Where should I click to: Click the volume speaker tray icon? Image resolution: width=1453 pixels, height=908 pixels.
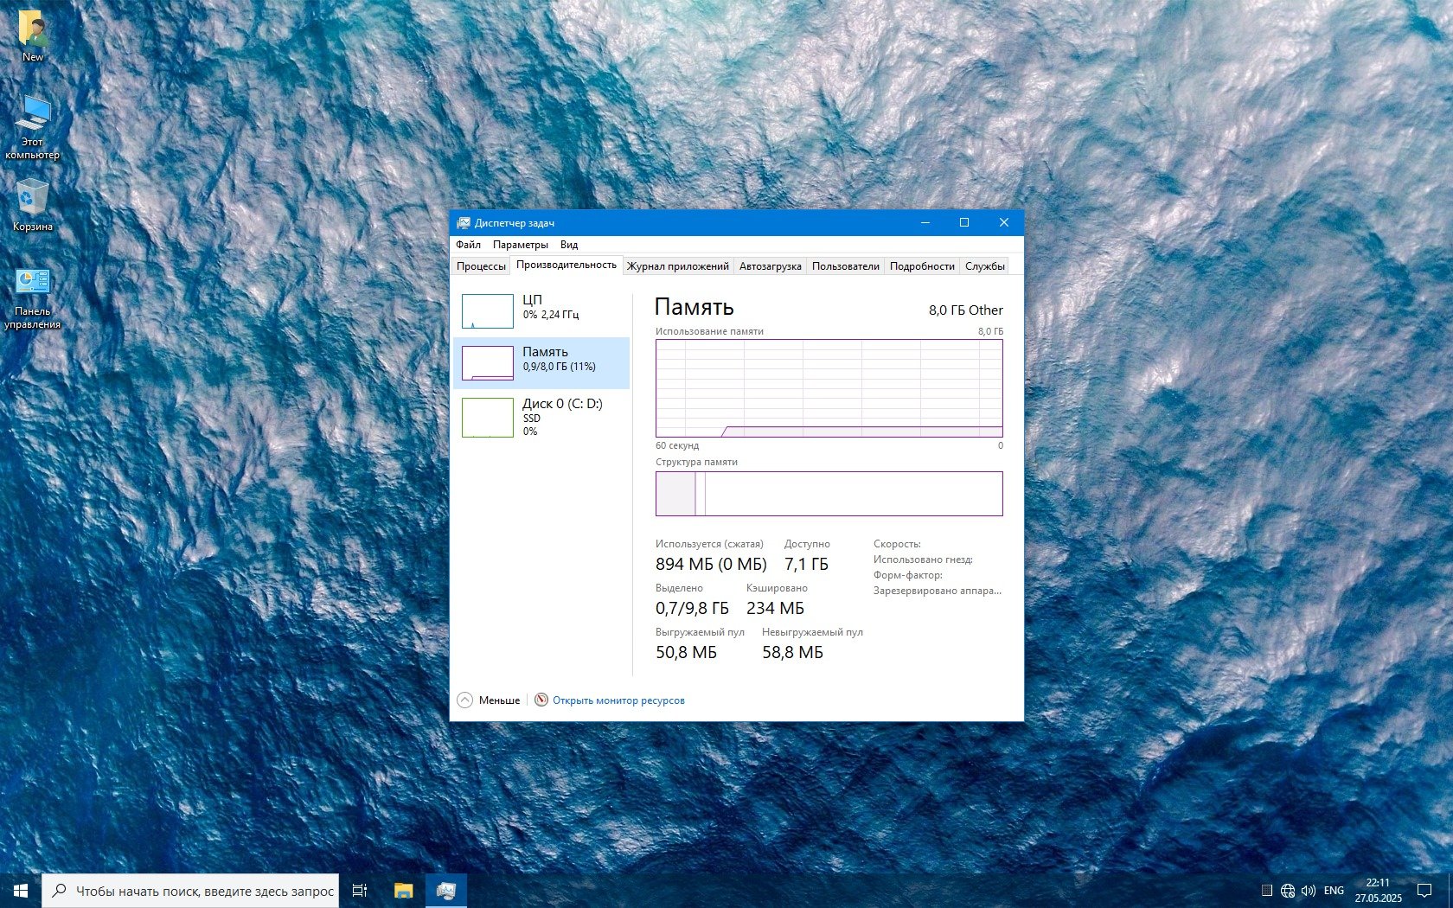pos(1308,890)
